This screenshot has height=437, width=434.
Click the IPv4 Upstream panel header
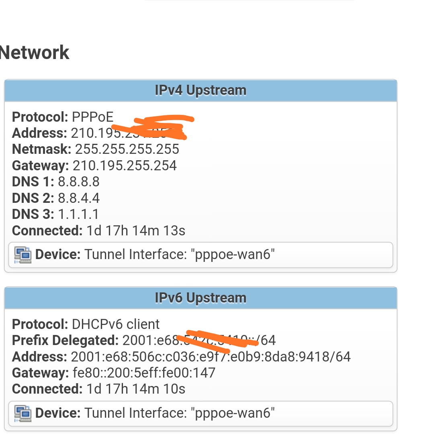(x=201, y=90)
